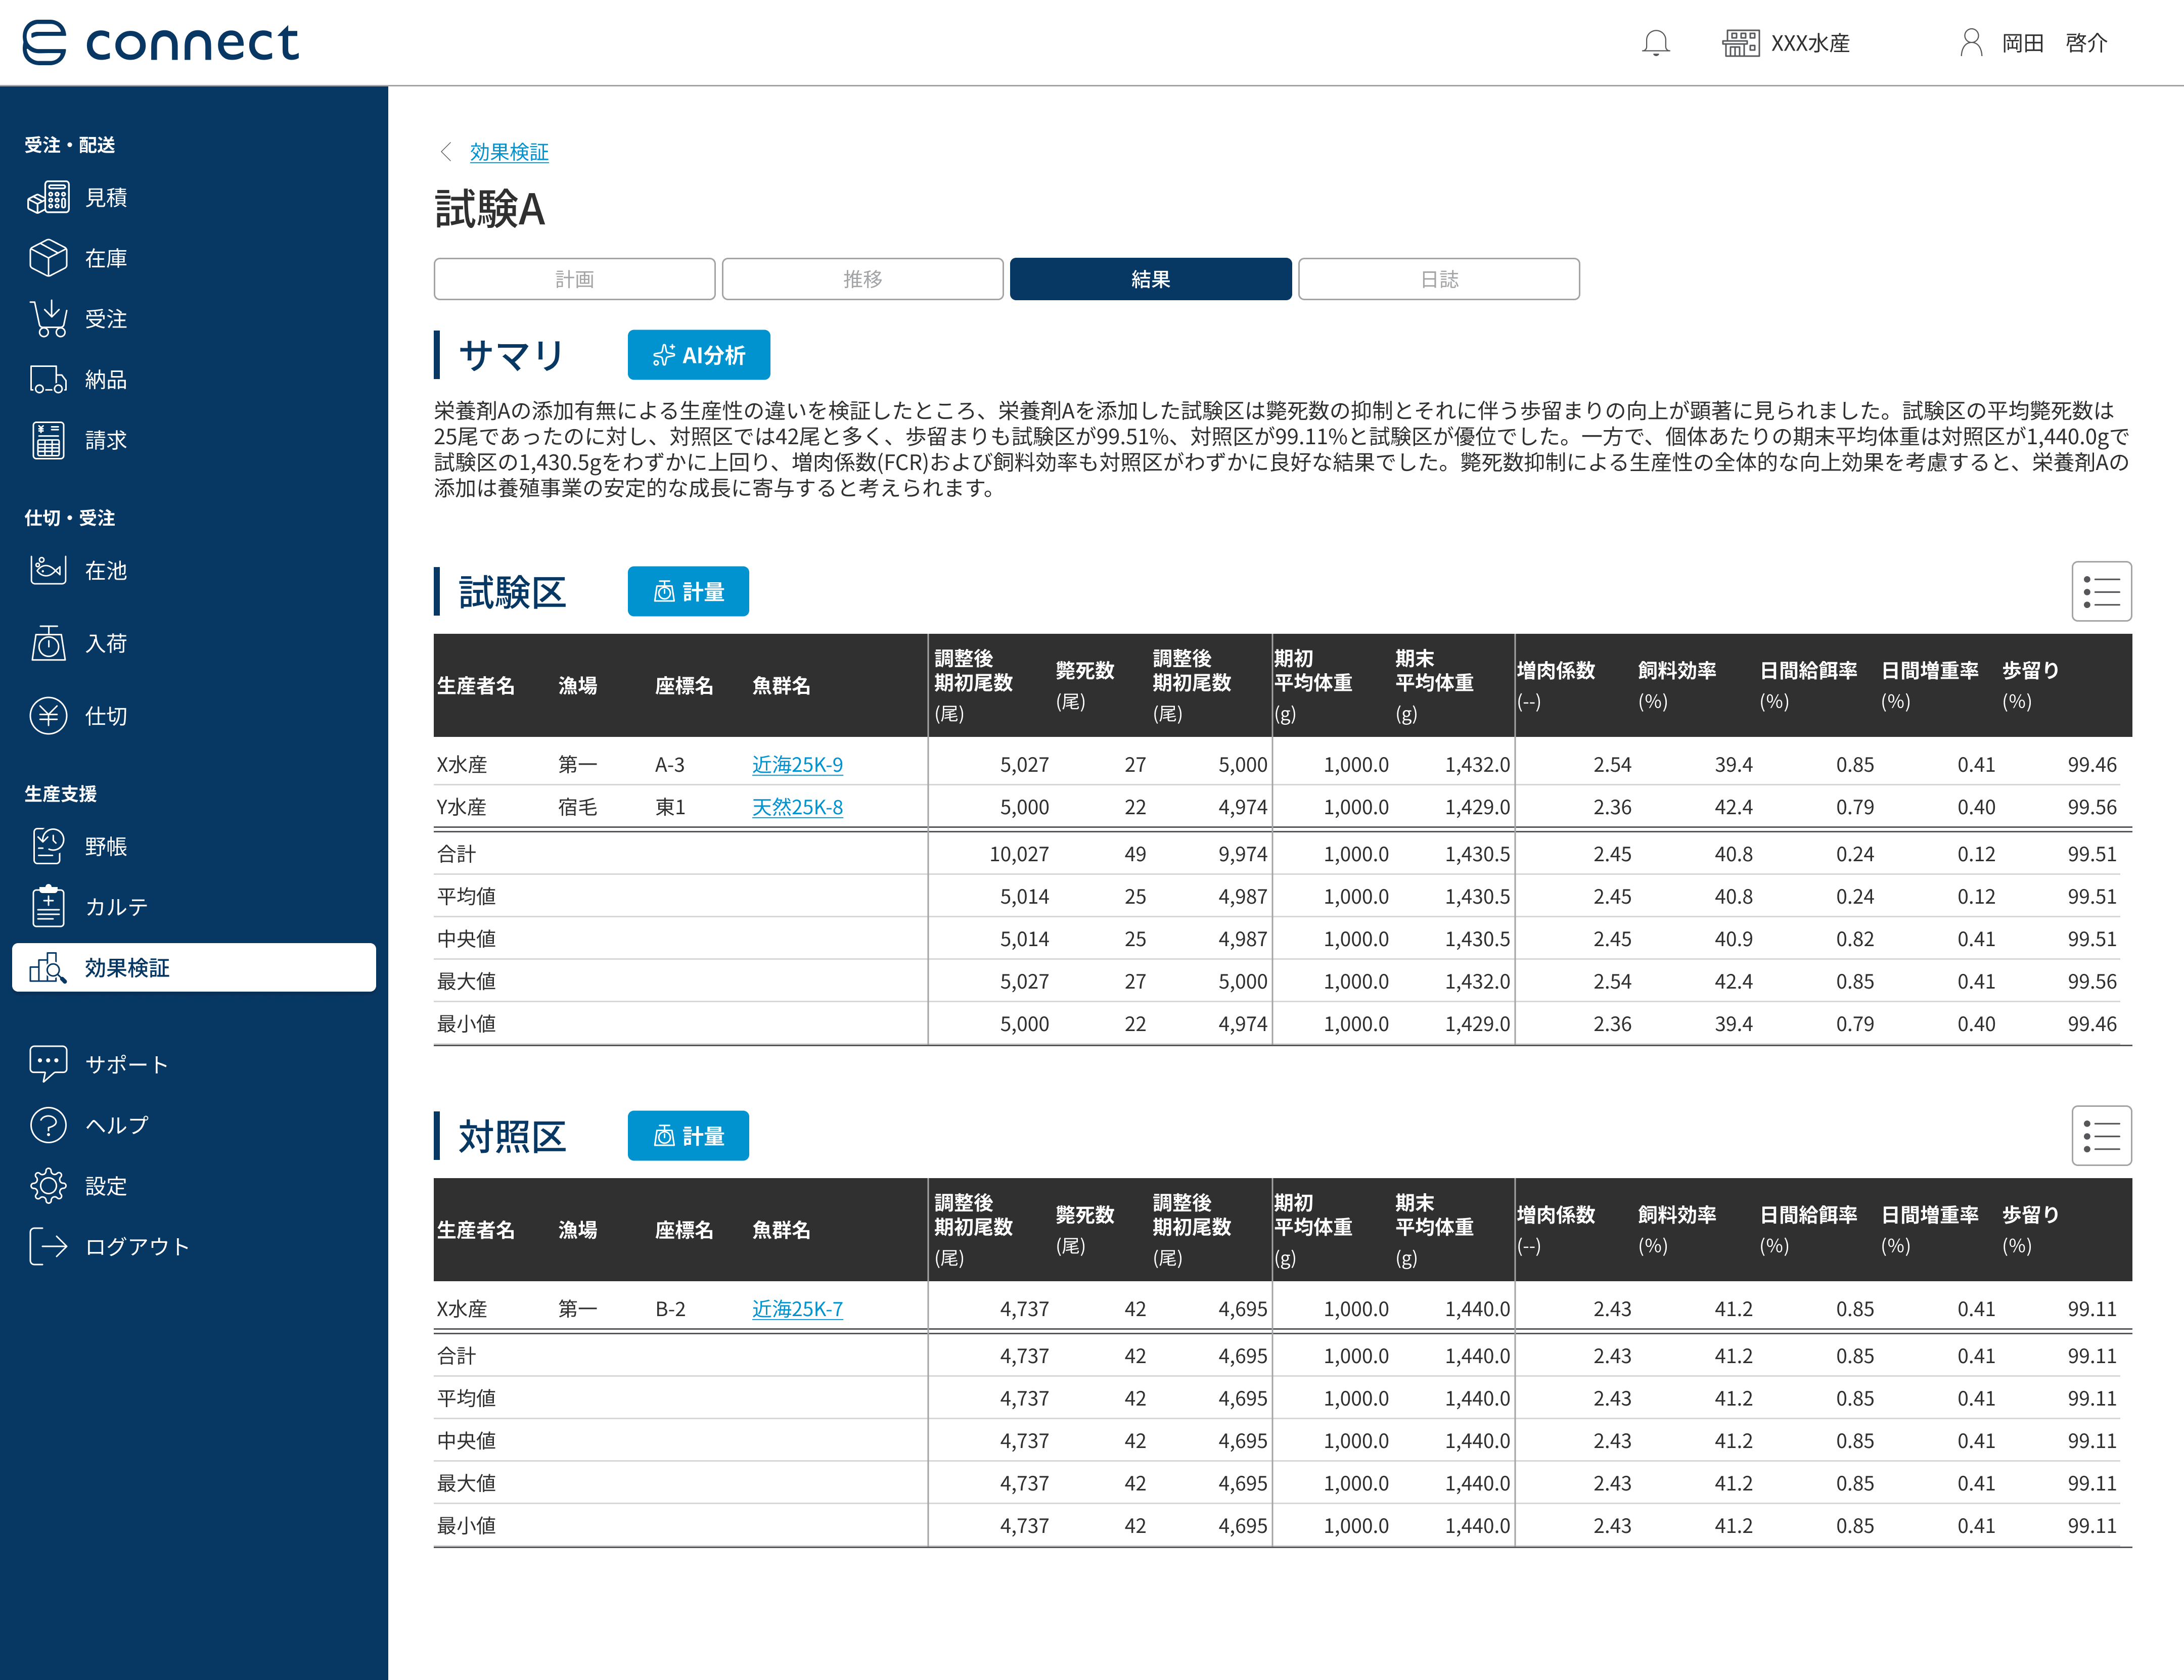This screenshot has height=1680, width=2184.
Task: Open カルテ clipboard icon
Action: pos(48,906)
